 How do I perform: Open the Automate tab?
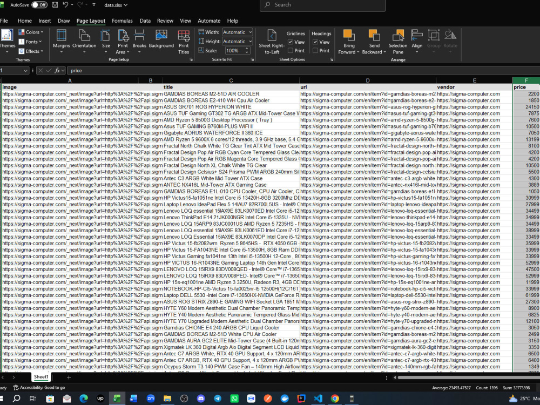[x=208, y=21]
